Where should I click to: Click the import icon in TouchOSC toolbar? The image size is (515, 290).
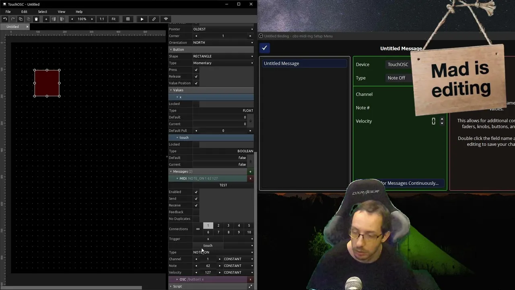point(54,19)
